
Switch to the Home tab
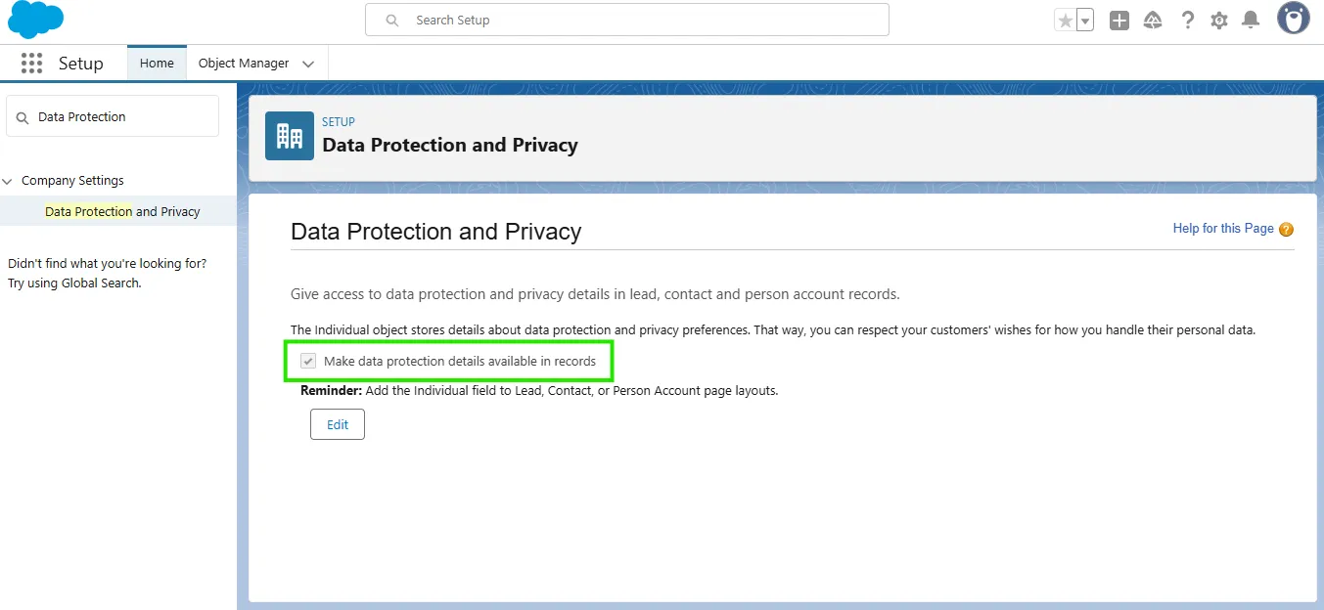click(157, 64)
